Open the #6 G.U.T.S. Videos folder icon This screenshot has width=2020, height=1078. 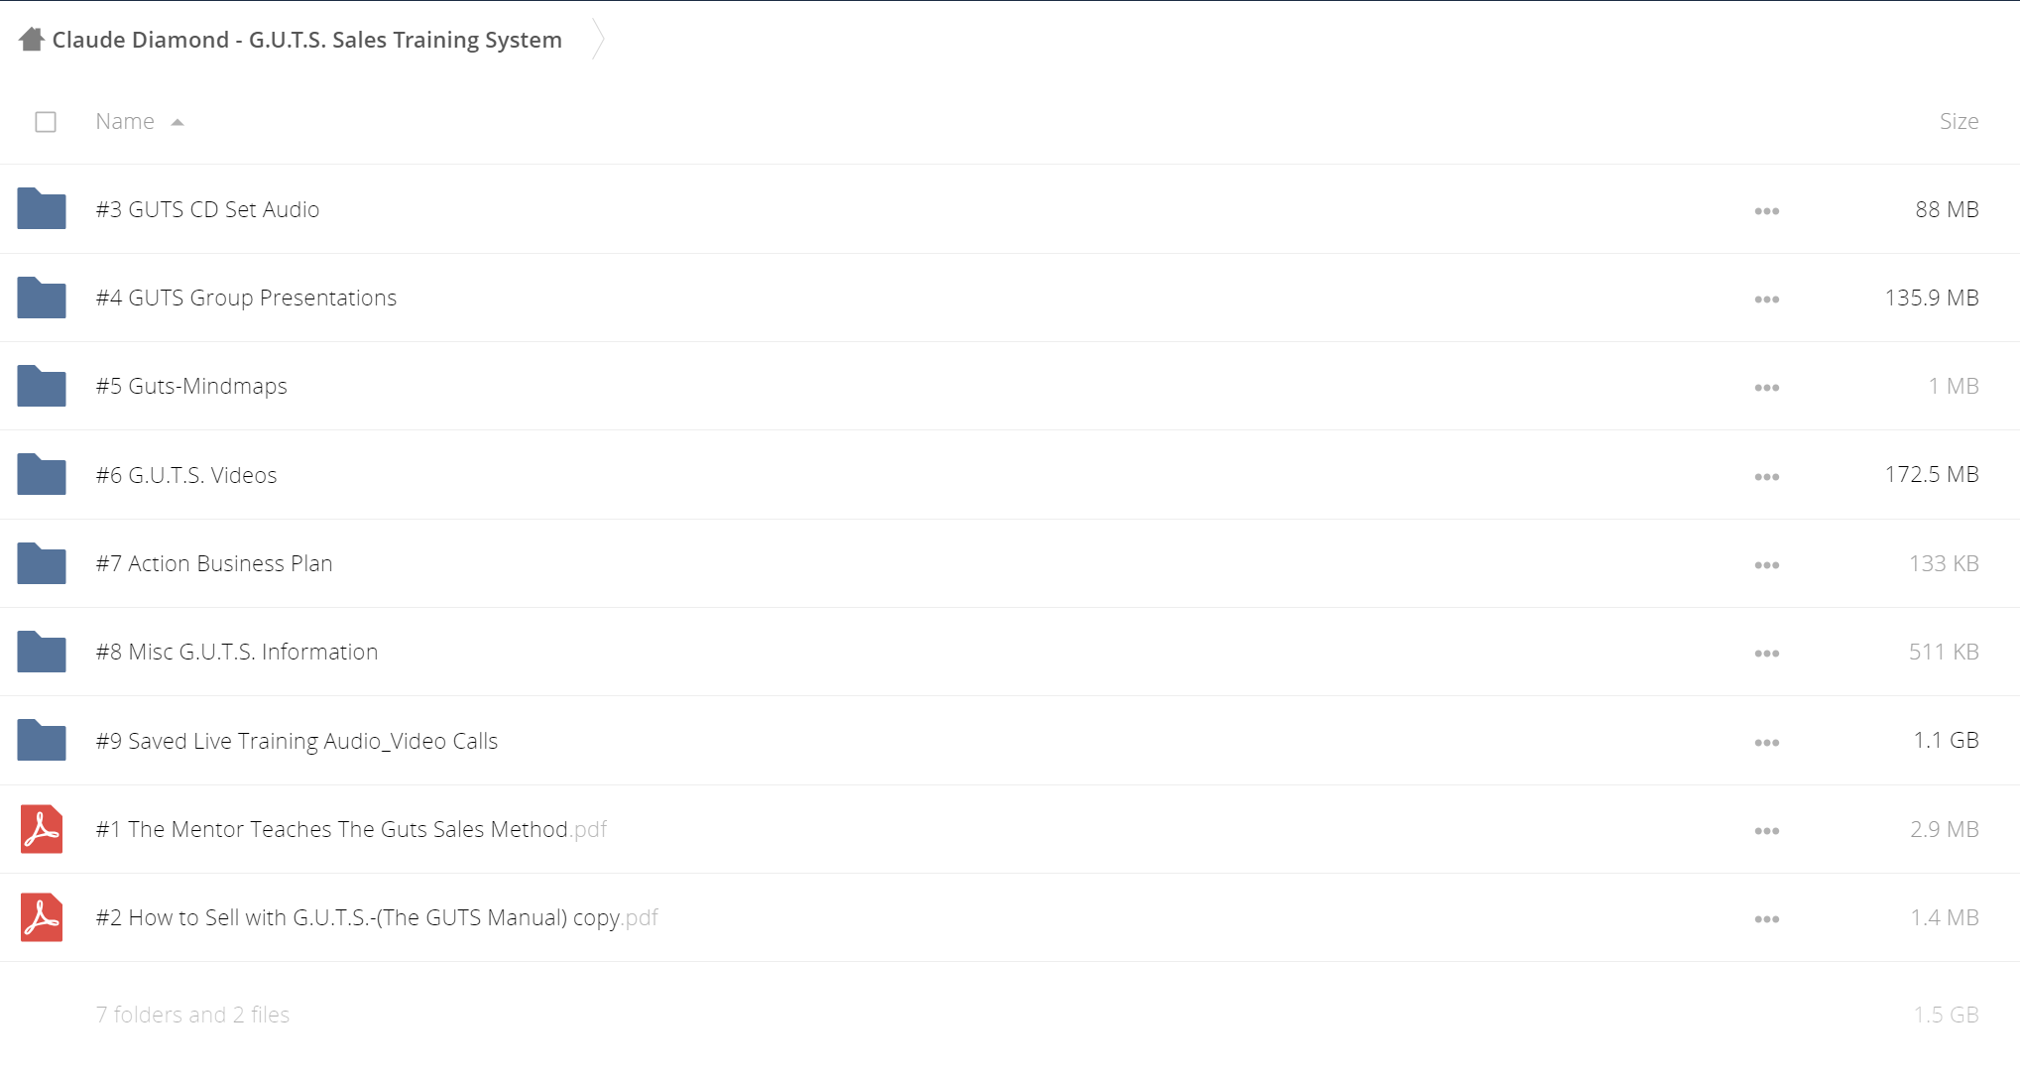click(42, 474)
